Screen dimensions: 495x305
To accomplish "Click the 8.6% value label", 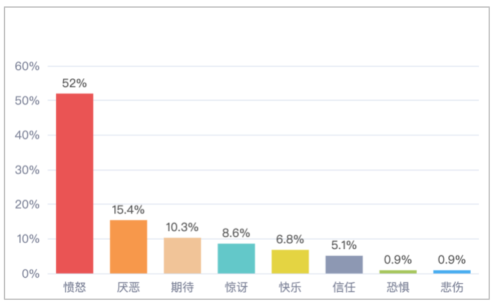I will point(236,233).
